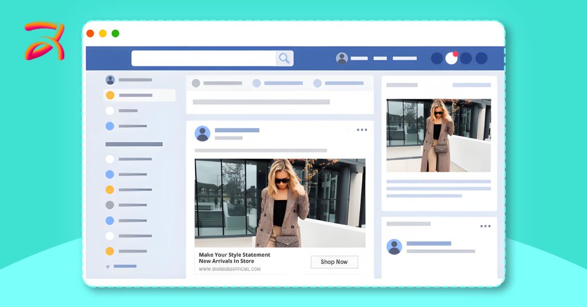Click the composer text placeholder bar

tap(261, 102)
